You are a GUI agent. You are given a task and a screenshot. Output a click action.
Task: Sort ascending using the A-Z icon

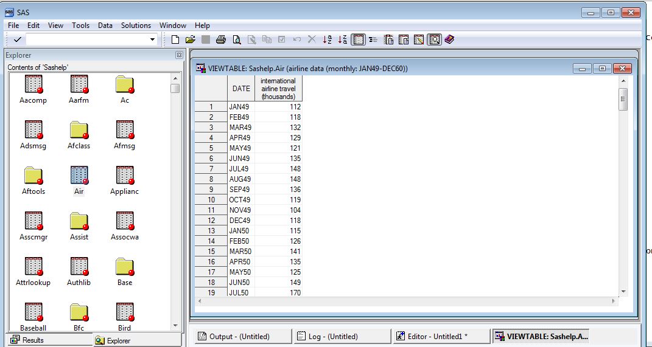(x=328, y=40)
